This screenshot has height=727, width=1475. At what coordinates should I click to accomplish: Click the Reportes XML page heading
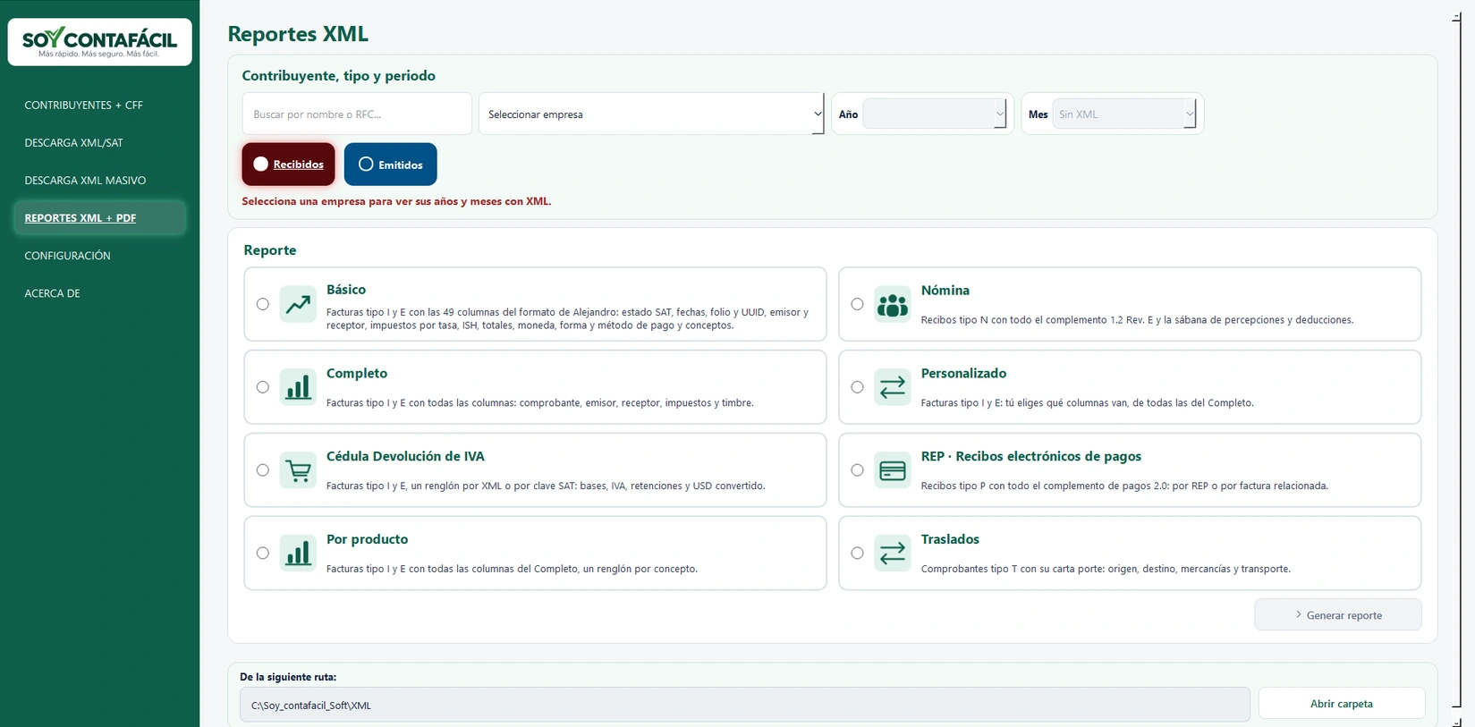(298, 34)
